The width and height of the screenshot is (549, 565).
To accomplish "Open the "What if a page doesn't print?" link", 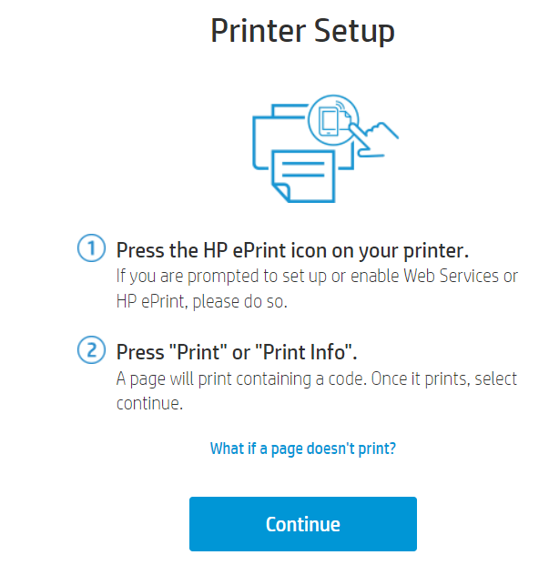I will pos(303,449).
